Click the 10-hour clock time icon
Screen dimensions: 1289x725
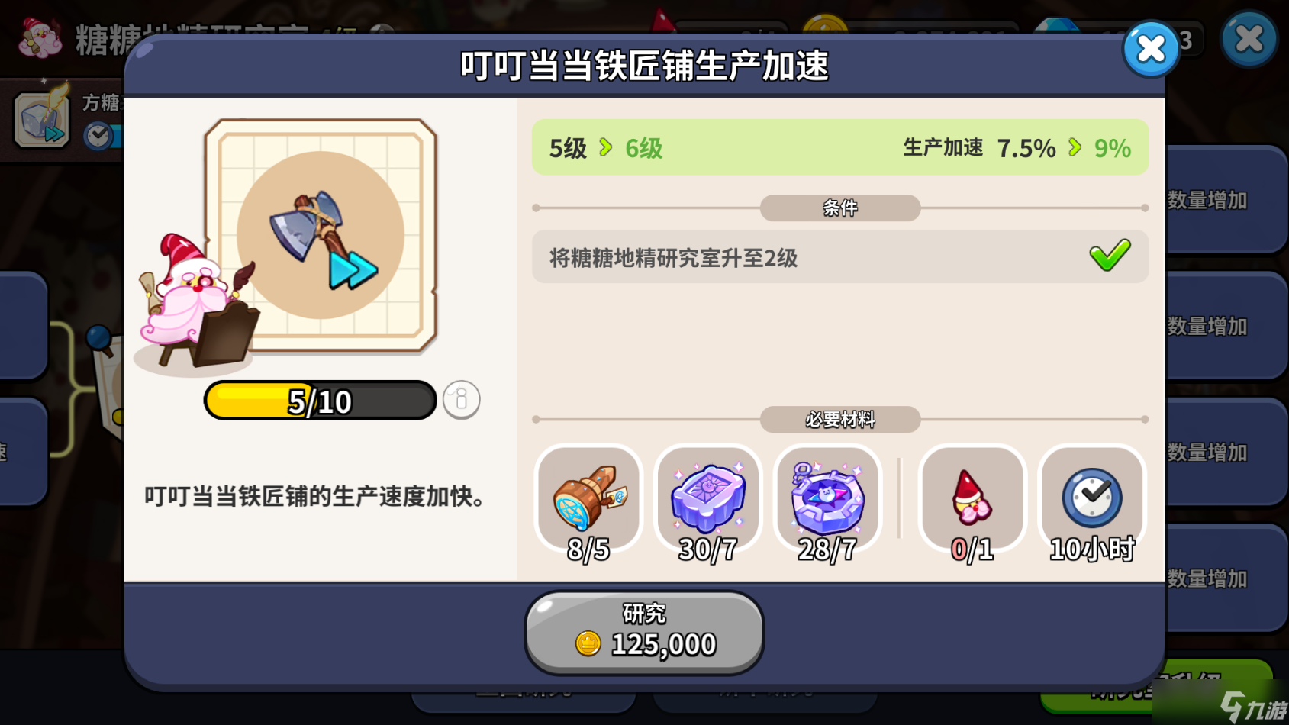1092,498
